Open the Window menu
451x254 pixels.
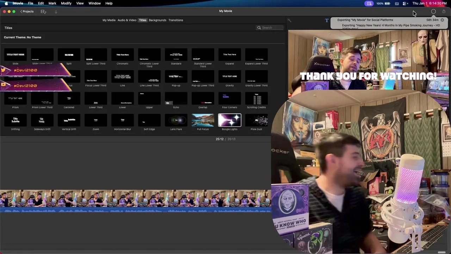pos(94,3)
